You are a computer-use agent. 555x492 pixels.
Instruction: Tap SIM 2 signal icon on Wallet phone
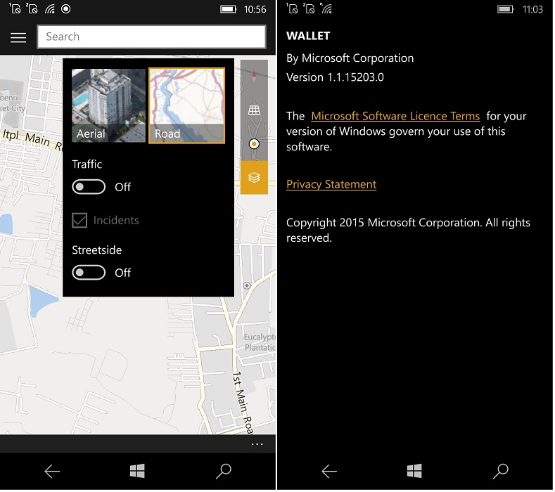309,8
